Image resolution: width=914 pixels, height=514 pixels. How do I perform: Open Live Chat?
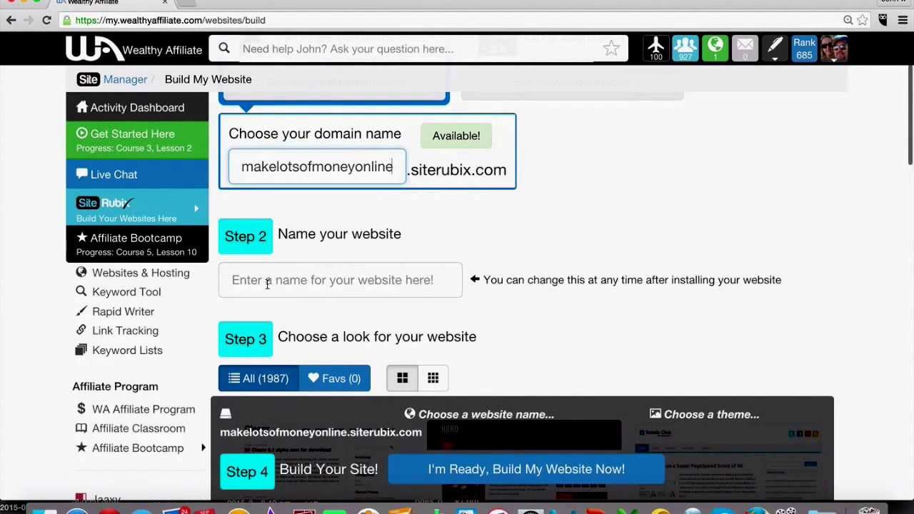[137, 174]
